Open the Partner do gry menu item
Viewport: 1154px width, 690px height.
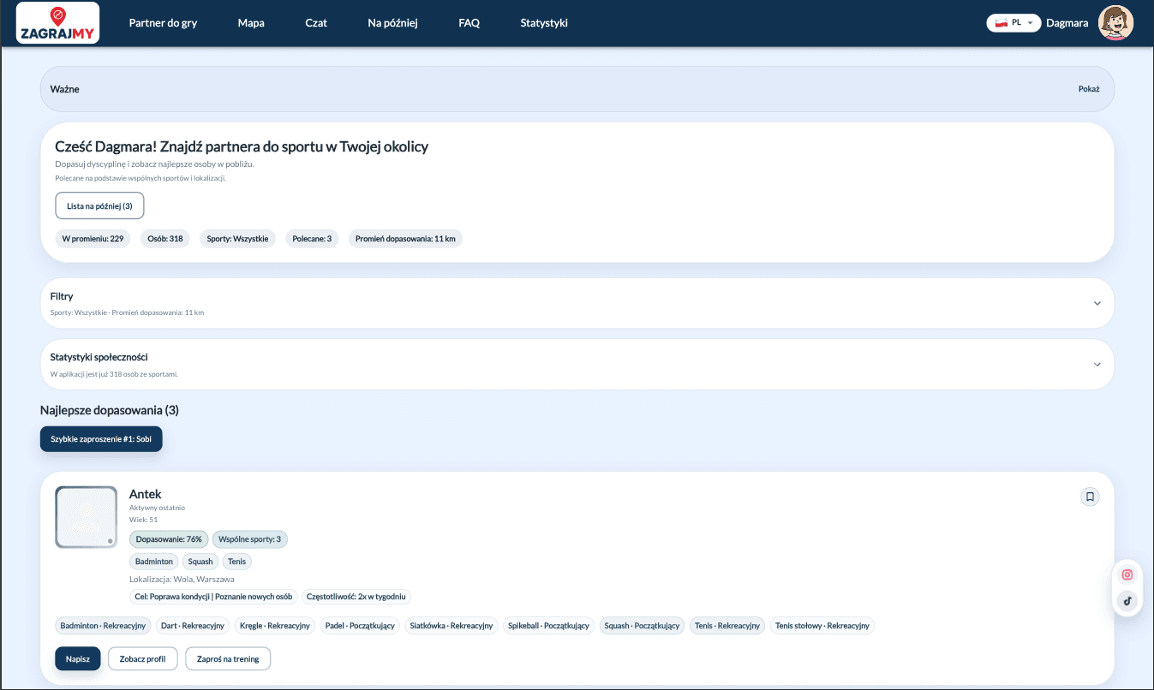(x=163, y=23)
